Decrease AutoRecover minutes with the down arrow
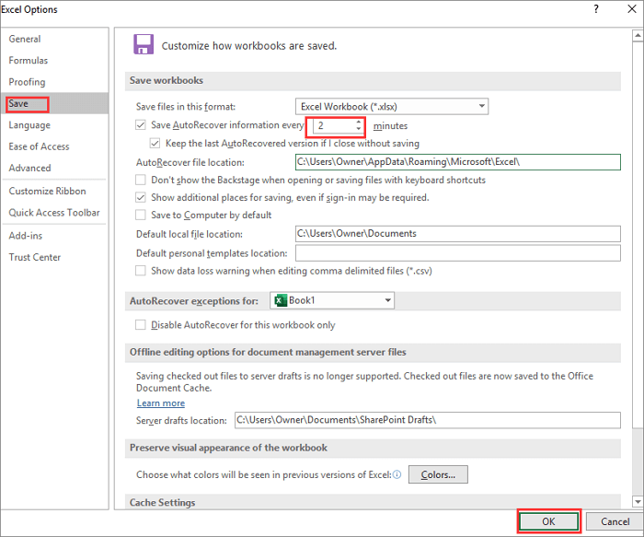The width and height of the screenshot is (644, 537). pyautogui.click(x=359, y=129)
